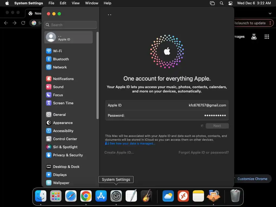Open Finder from the Dock

41,196
